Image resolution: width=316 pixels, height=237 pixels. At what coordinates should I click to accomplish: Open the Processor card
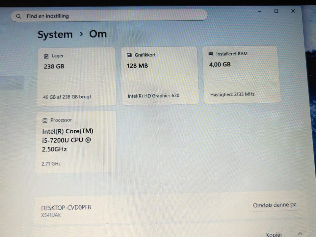click(76, 142)
